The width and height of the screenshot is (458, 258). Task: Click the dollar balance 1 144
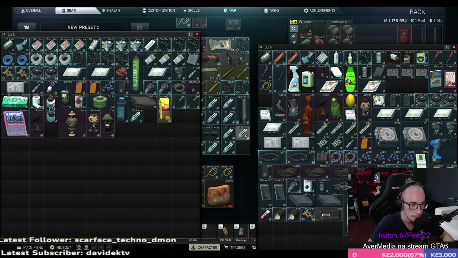[x=436, y=21]
